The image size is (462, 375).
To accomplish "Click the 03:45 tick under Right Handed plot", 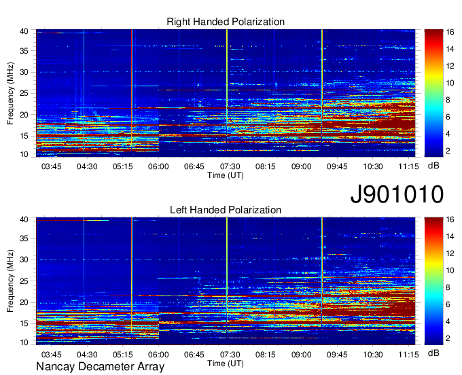I will 51,166.
